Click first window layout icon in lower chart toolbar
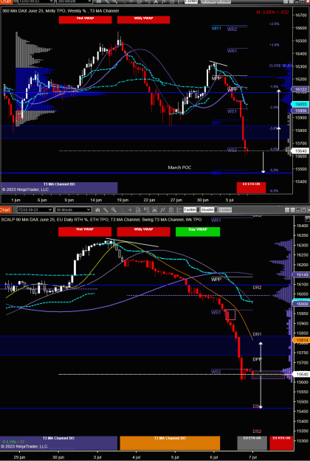310x461 pixels. (287, 209)
